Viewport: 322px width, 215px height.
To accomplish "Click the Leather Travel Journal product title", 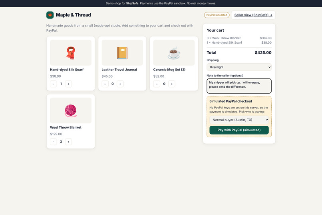I will [119, 70].
